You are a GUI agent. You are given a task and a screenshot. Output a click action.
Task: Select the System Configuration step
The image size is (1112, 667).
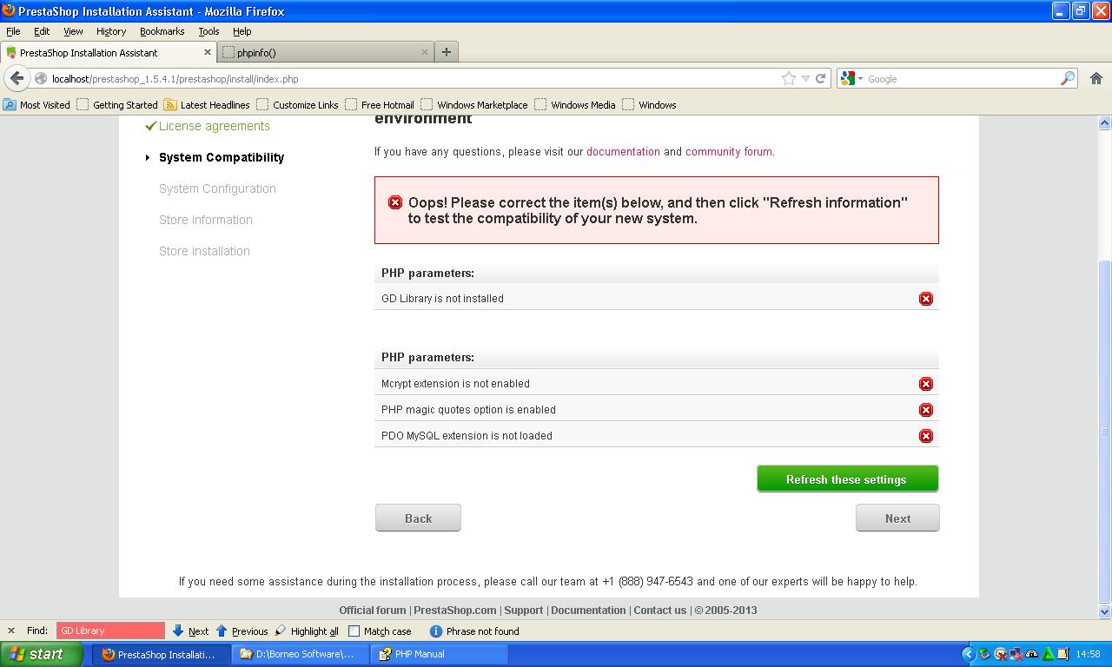[217, 188]
